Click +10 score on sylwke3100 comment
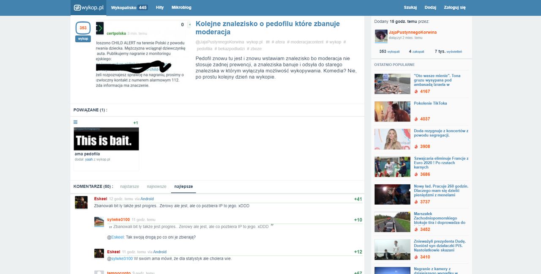The height and width of the screenshot is (274, 541). click(x=358, y=220)
